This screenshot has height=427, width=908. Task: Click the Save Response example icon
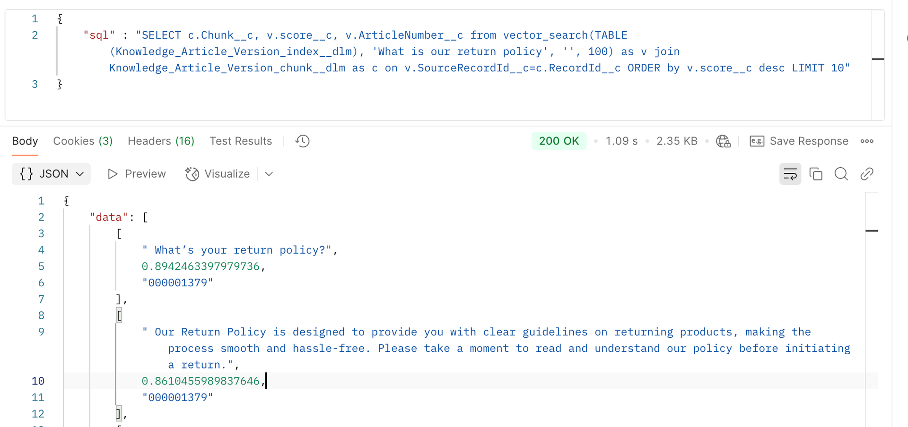point(757,141)
